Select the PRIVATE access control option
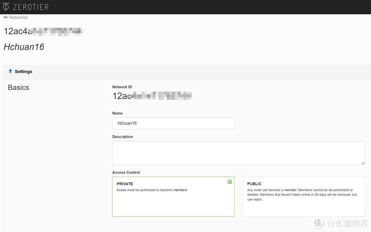Screen dimensions: 371x232 pyautogui.click(x=173, y=197)
